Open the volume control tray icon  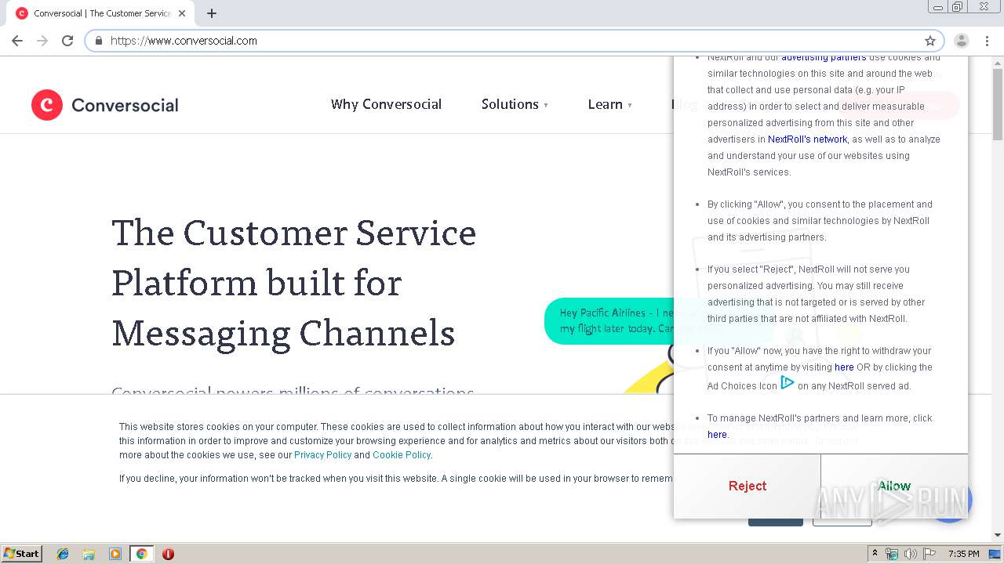[911, 554]
